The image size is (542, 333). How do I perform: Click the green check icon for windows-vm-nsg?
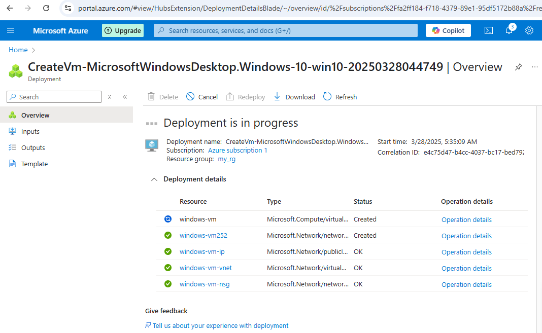[168, 284]
